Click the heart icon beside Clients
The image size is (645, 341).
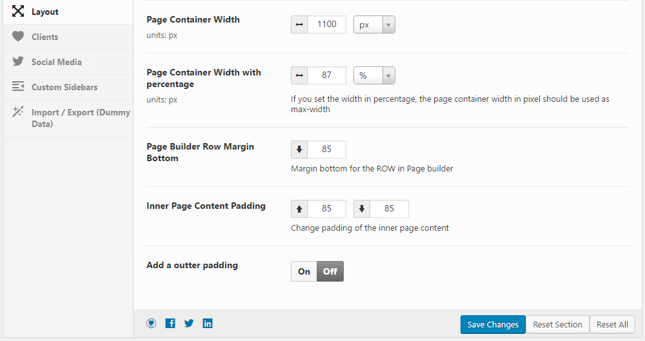tap(18, 37)
